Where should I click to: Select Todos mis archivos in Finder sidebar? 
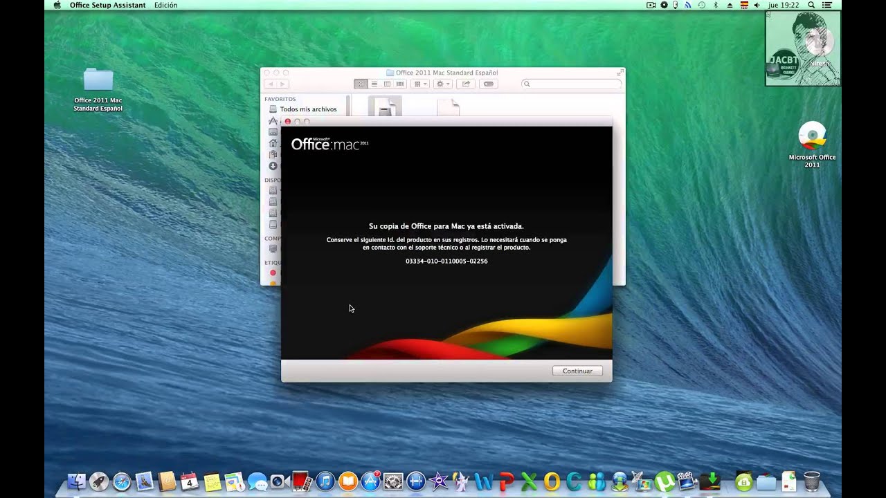(302, 109)
